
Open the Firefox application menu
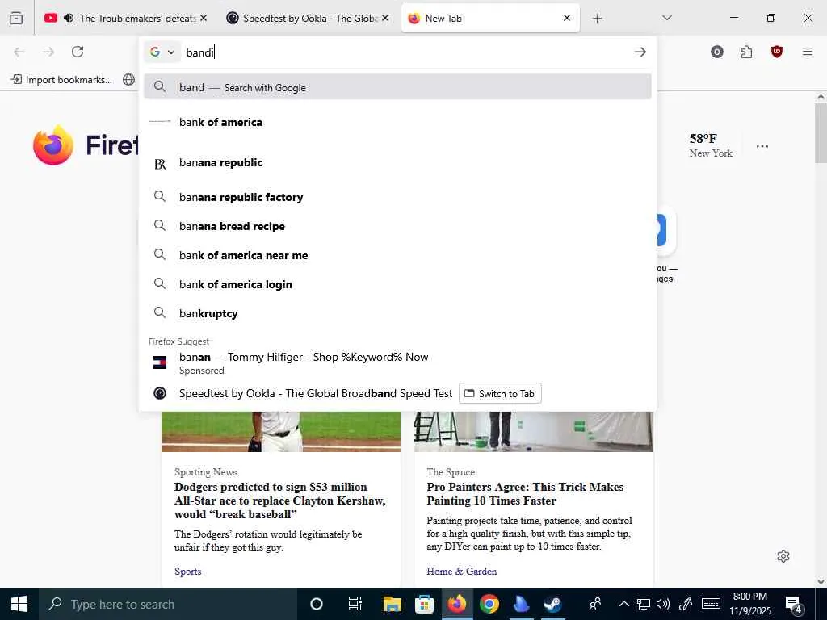click(808, 52)
